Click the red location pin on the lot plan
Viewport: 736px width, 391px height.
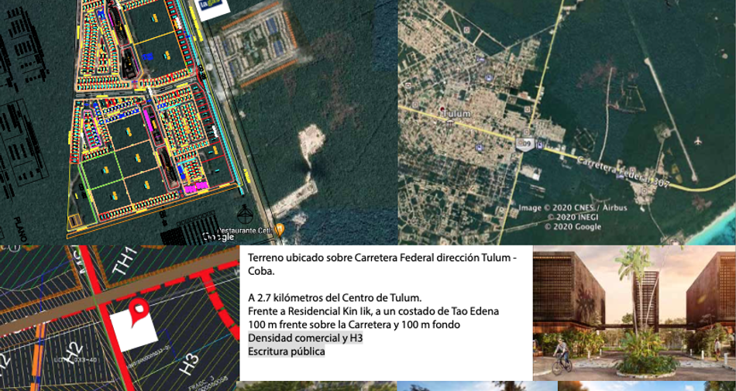(139, 310)
